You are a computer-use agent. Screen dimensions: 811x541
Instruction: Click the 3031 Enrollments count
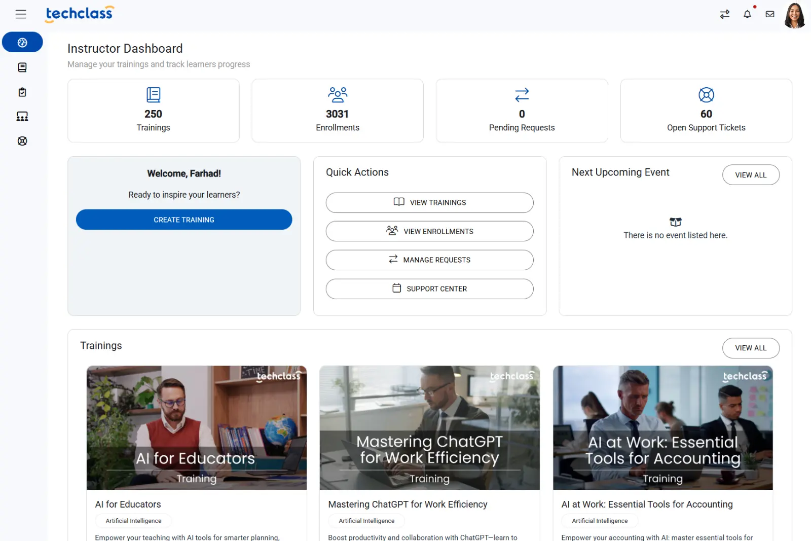click(338, 114)
